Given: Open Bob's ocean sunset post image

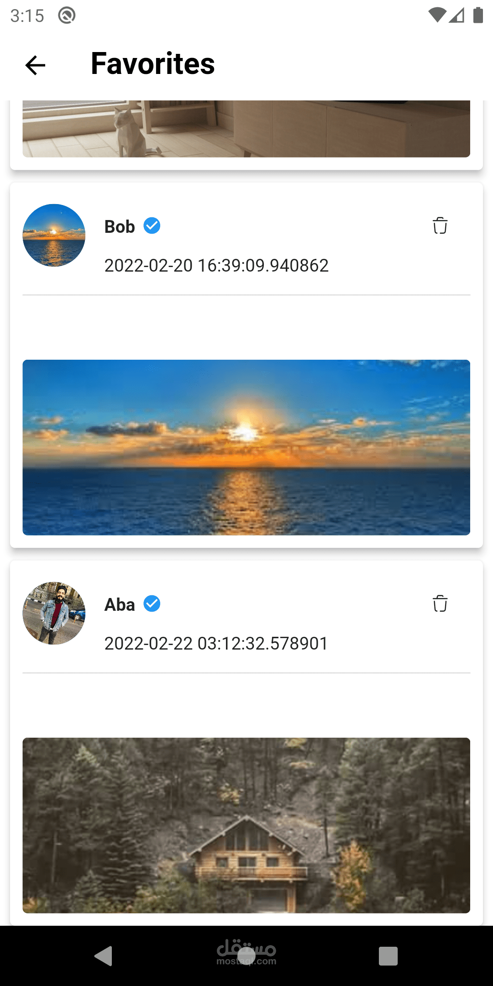Looking at the screenshot, I should [x=246, y=447].
